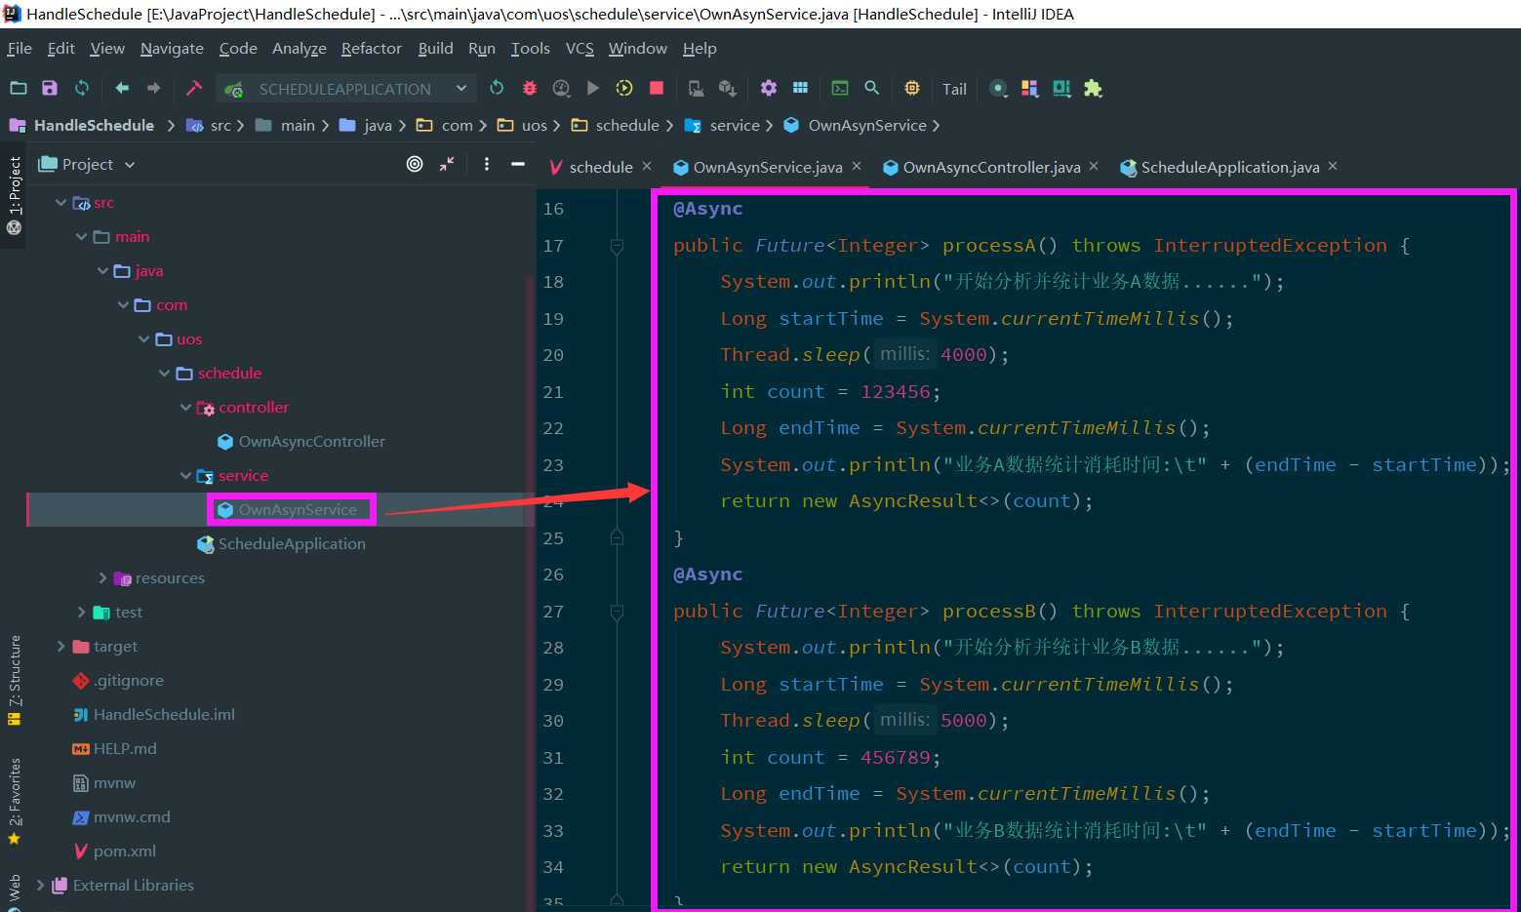The width and height of the screenshot is (1521, 912).
Task: Open the Refactor menu
Action: tap(371, 48)
